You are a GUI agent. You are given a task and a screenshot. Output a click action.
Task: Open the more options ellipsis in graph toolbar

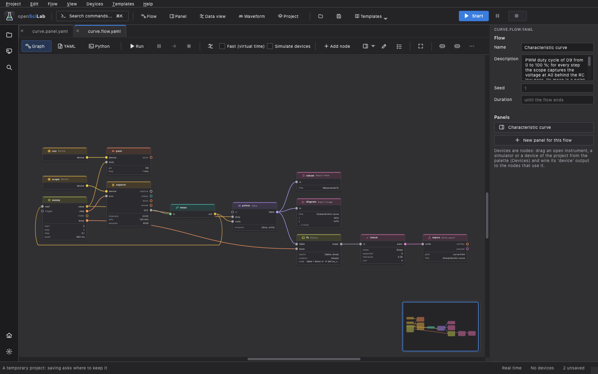[472, 46]
